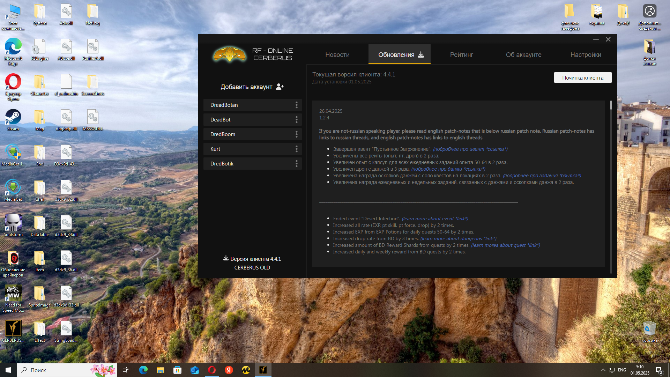Click the Версия клиента 4.4.1 download label
Image resolution: width=670 pixels, height=377 pixels.
click(x=252, y=259)
